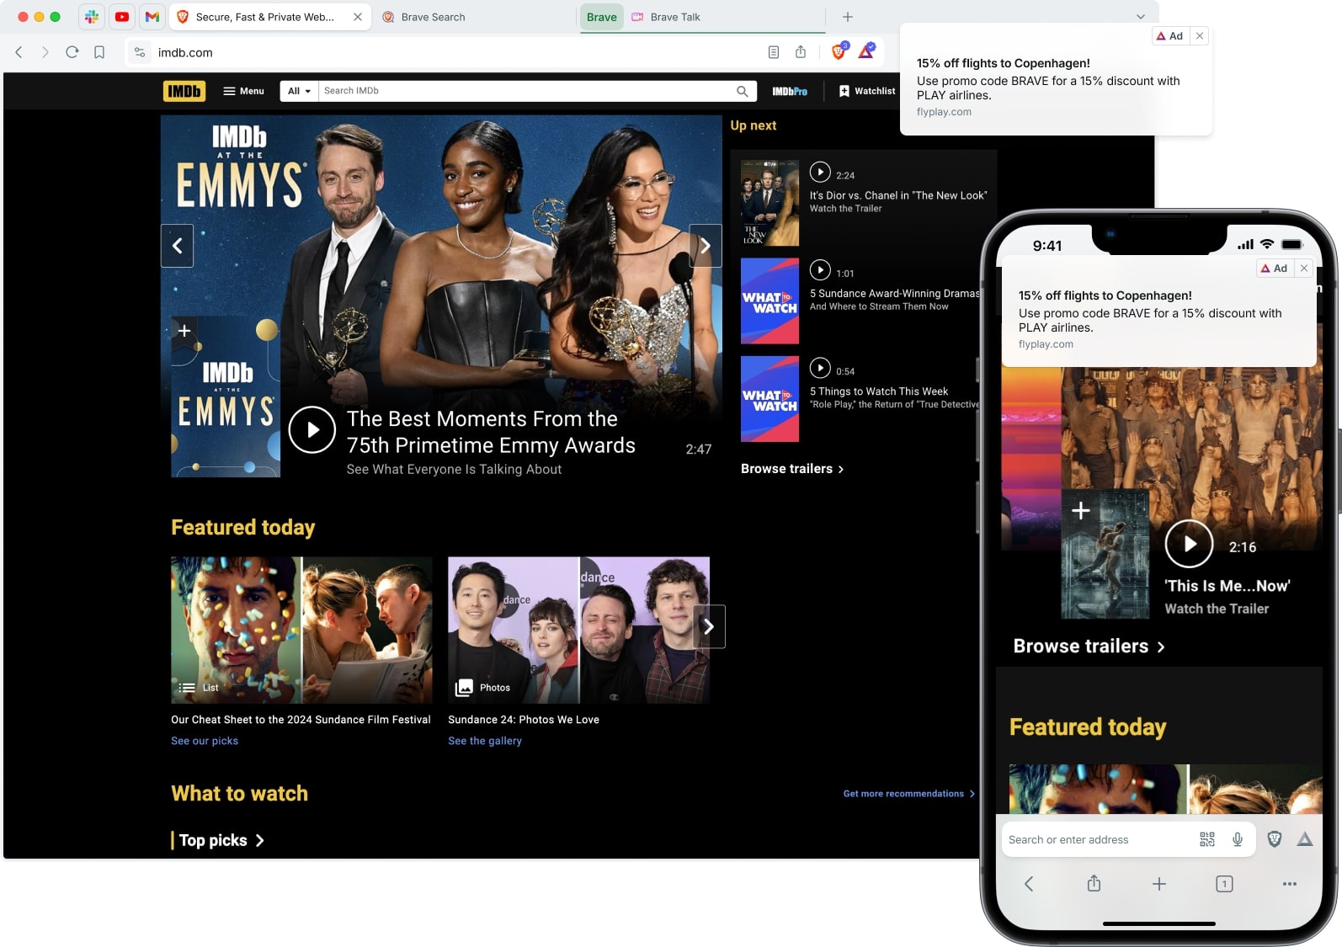Expand Top picks section
The width and height of the screenshot is (1342, 947).
(x=222, y=840)
